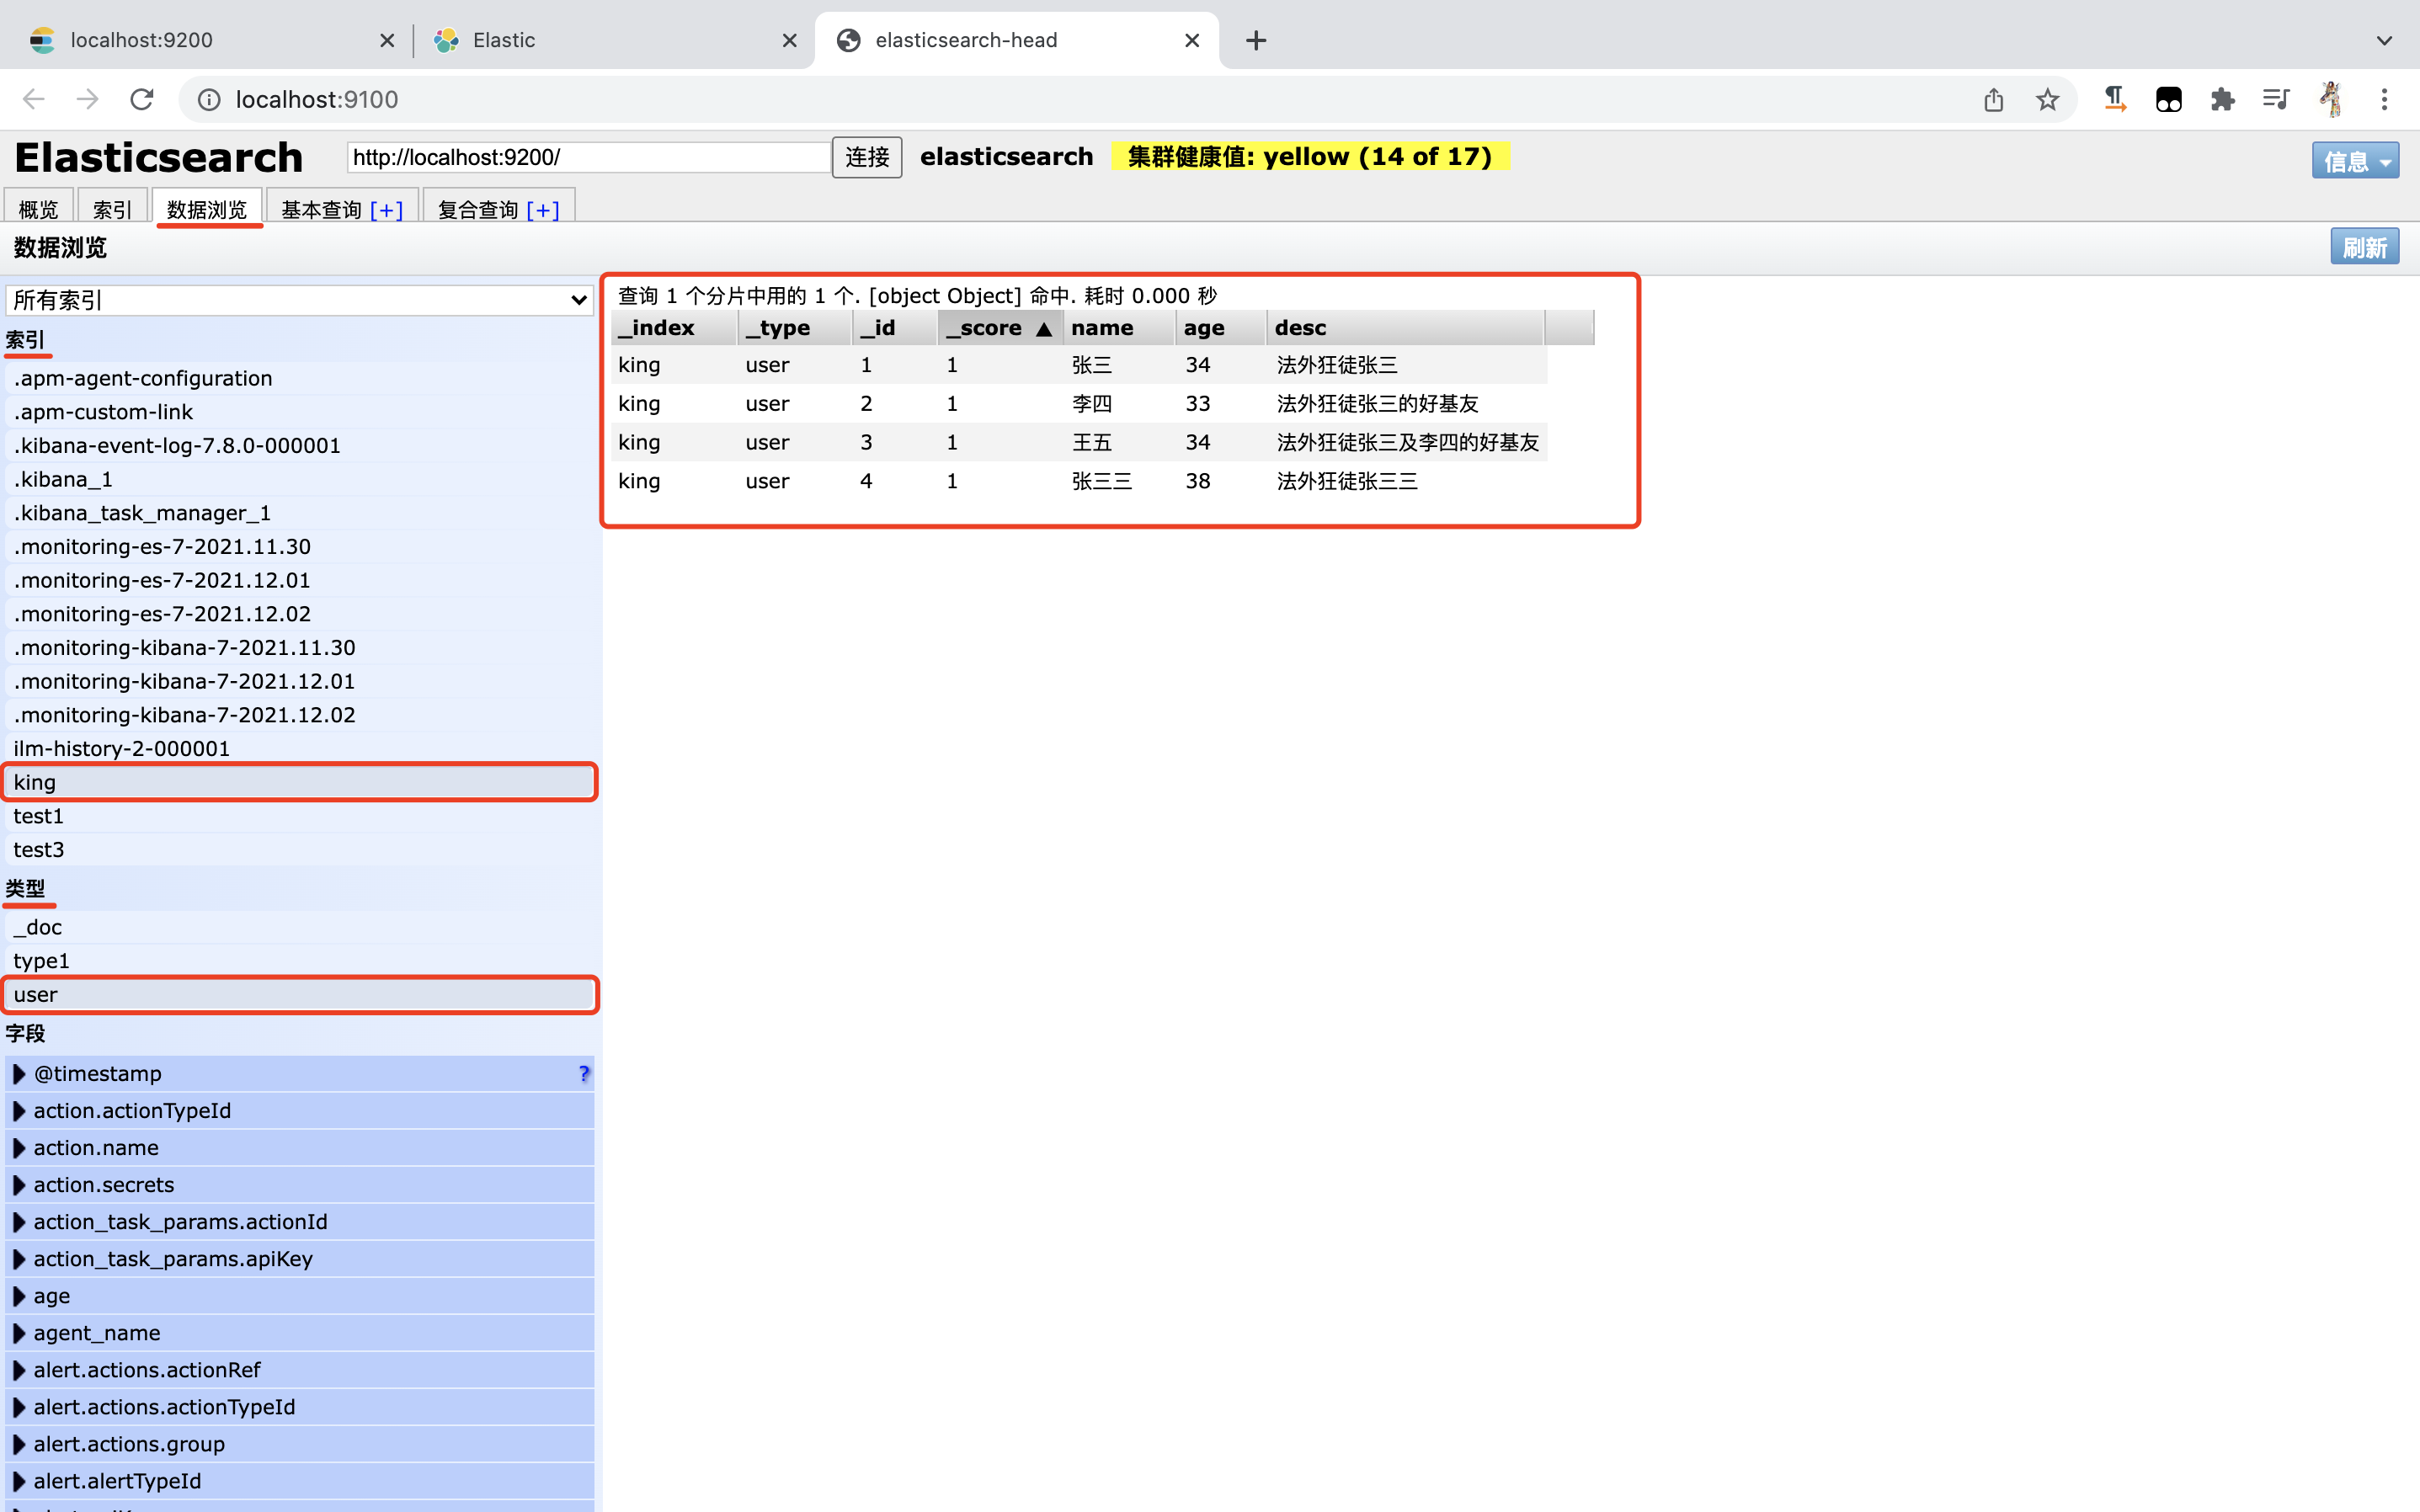
Task: Open the paragraph translate extension icon
Action: pos(2114,99)
